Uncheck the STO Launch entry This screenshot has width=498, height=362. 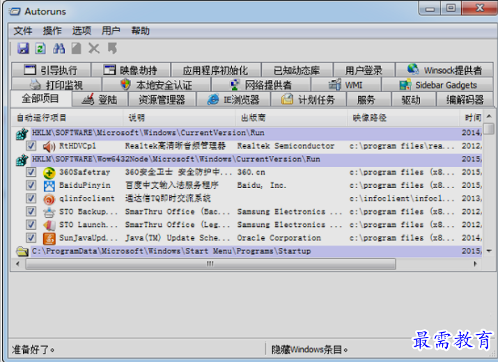click(31, 225)
